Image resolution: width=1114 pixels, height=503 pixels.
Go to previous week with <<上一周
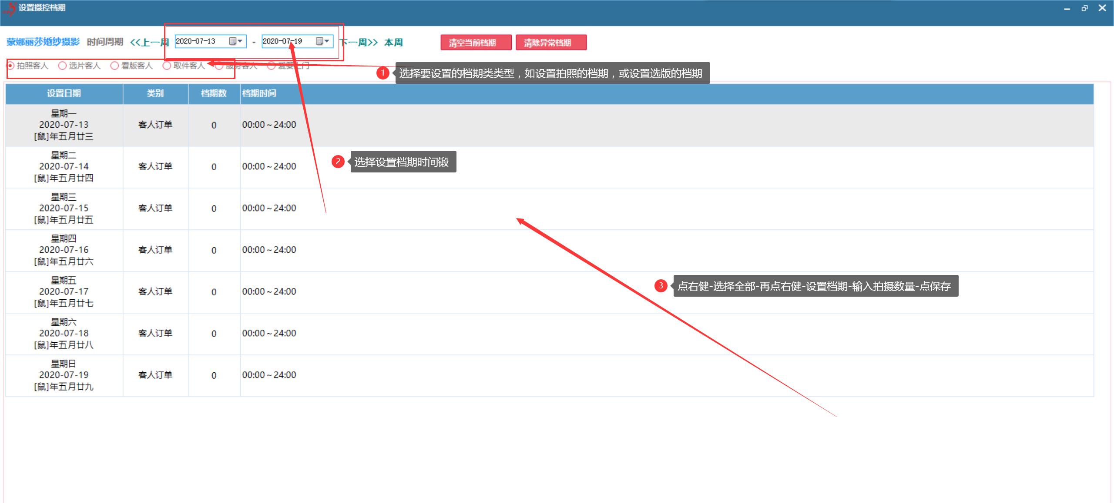click(x=149, y=42)
